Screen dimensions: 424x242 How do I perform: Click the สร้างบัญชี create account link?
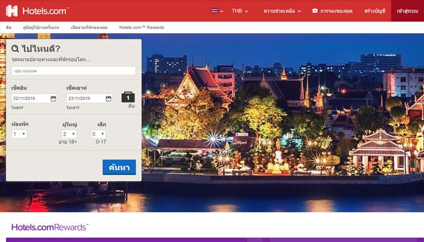pyautogui.click(x=375, y=11)
